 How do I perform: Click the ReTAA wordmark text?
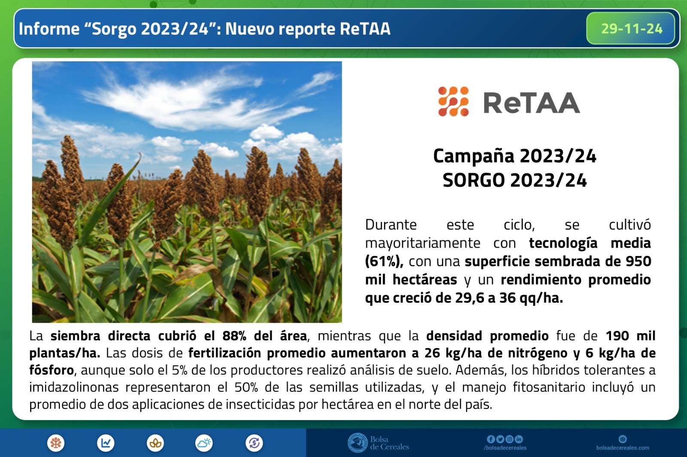[x=531, y=103]
